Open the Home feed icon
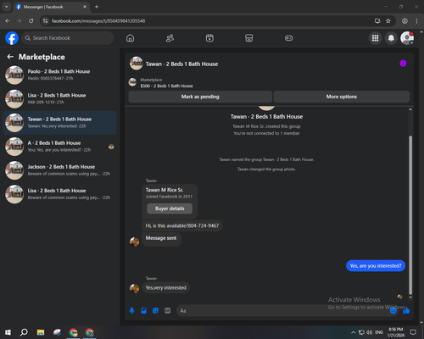 (130, 38)
